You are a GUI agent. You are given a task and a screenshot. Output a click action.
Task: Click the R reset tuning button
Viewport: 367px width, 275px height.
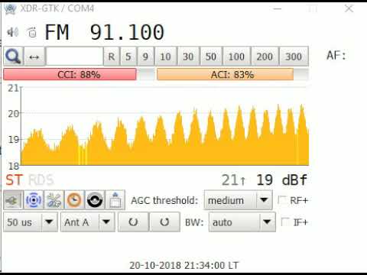pos(112,57)
